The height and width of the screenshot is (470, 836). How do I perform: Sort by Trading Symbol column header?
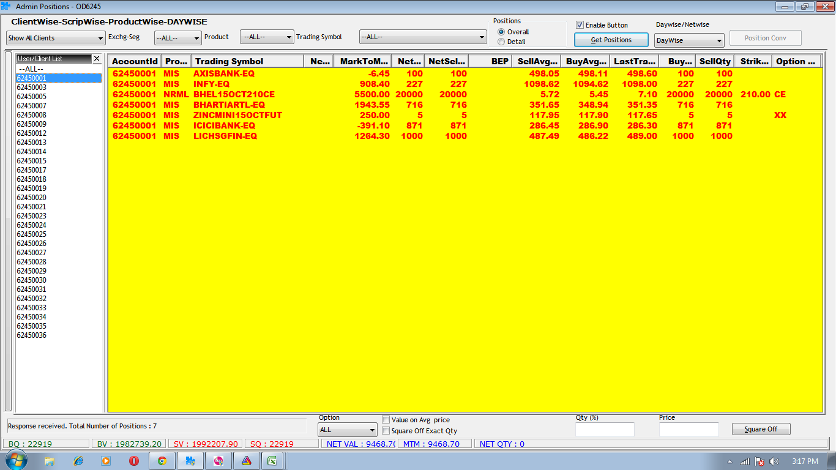pyautogui.click(x=248, y=61)
